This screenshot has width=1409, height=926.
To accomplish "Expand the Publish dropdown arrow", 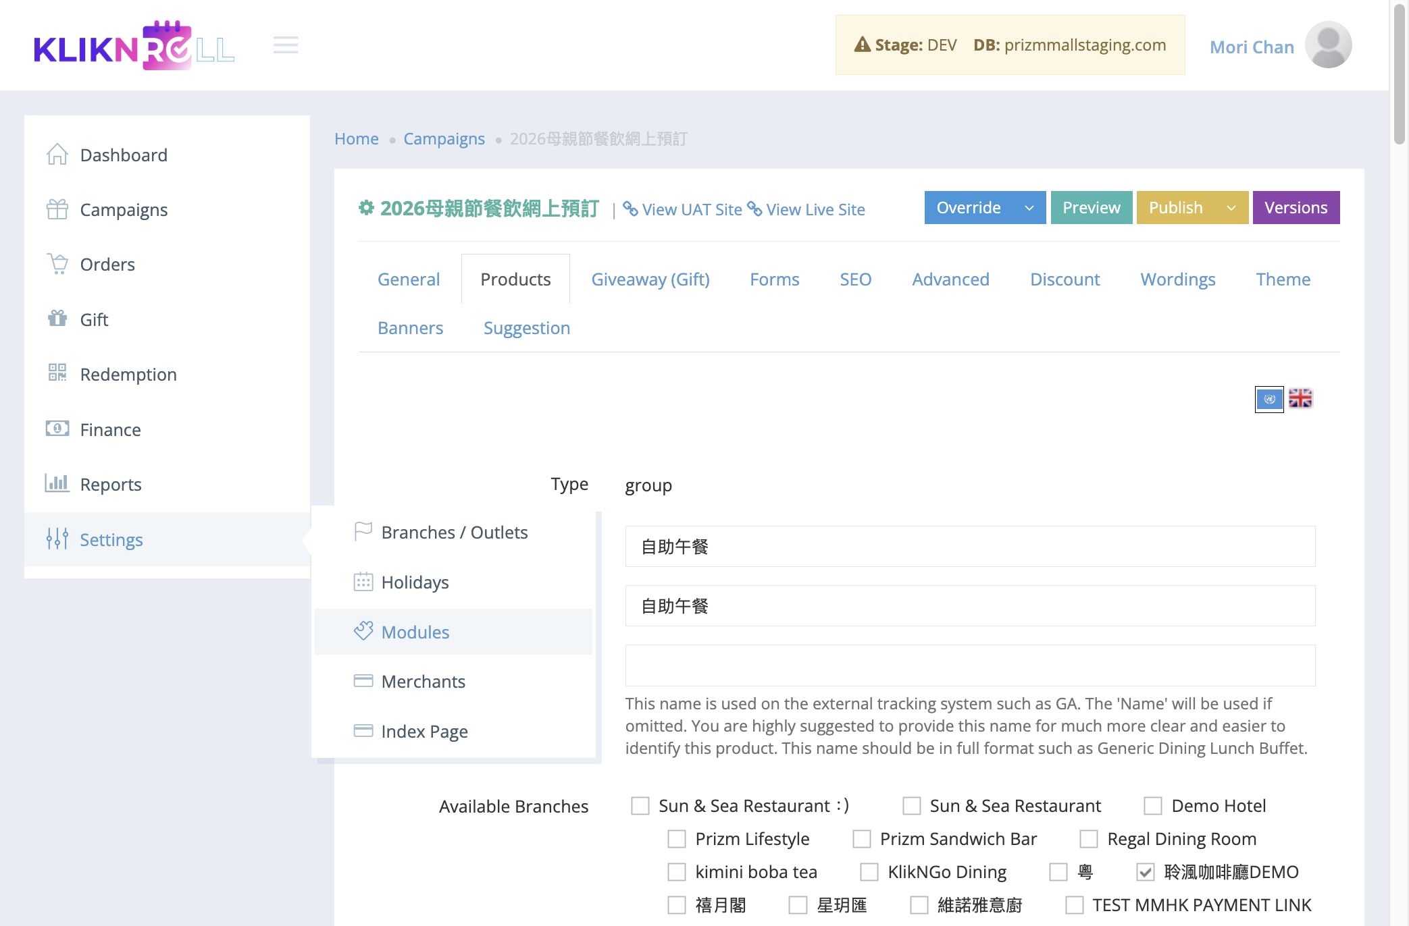I will point(1231,207).
